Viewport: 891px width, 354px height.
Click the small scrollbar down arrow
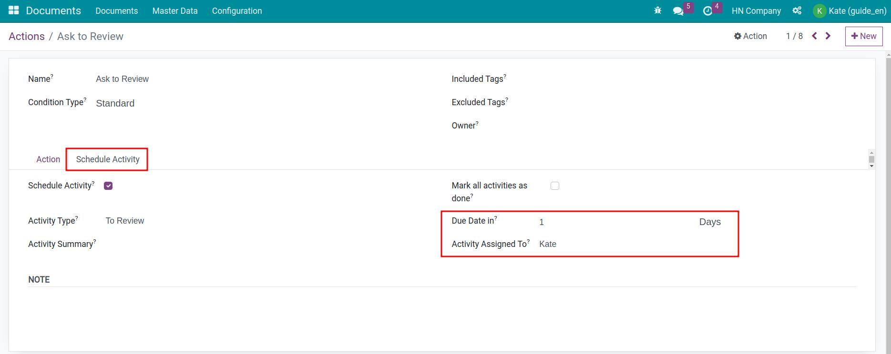click(x=871, y=166)
